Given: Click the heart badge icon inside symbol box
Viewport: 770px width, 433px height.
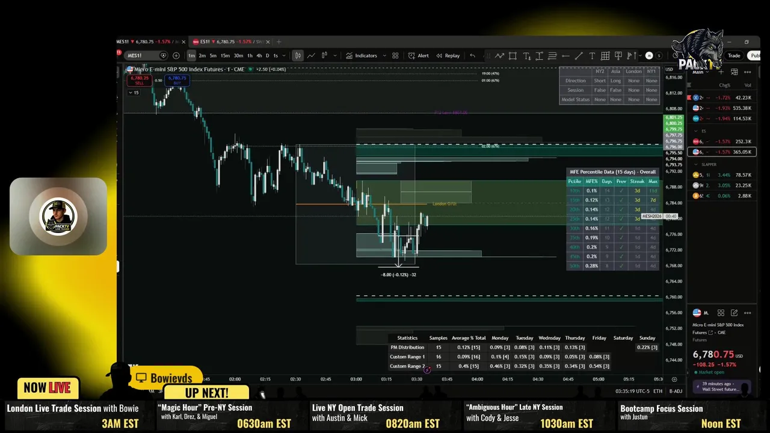Looking at the screenshot, I should [163, 55].
